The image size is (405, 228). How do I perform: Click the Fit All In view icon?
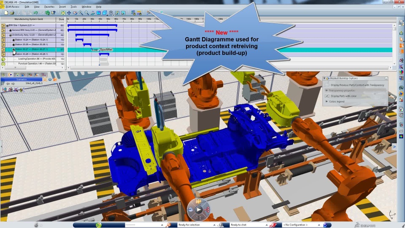tap(63, 13)
